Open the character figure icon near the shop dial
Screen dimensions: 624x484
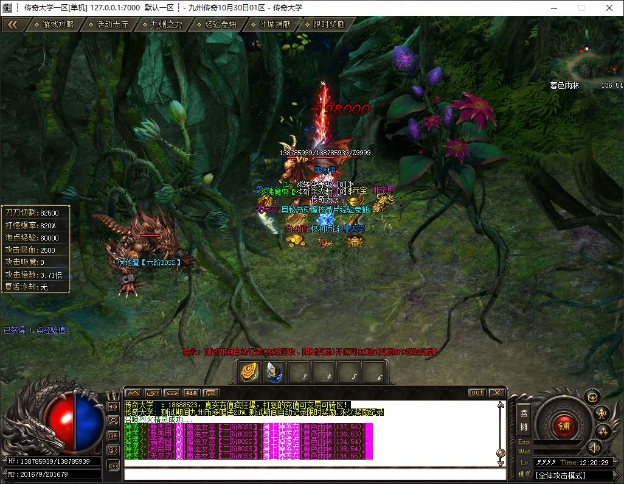[x=601, y=414]
